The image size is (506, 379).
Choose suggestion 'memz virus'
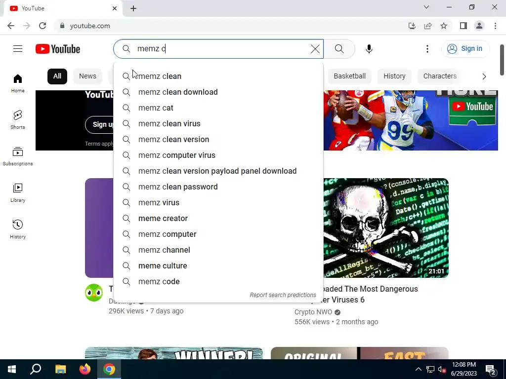(218, 202)
